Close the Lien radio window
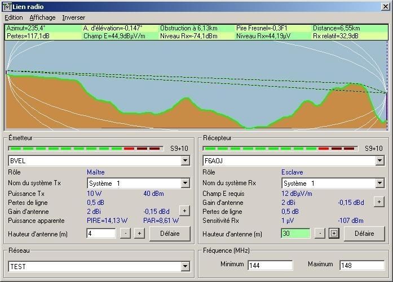 coord(385,7)
